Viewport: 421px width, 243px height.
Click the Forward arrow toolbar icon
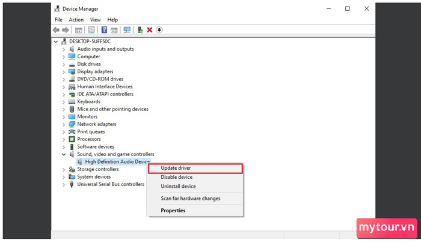(66, 30)
